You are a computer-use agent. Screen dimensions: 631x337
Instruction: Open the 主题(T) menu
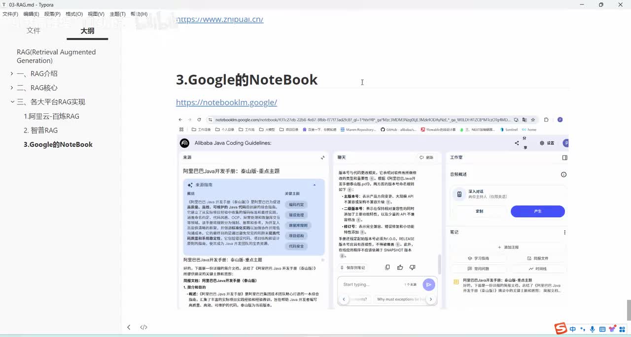(117, 14)
